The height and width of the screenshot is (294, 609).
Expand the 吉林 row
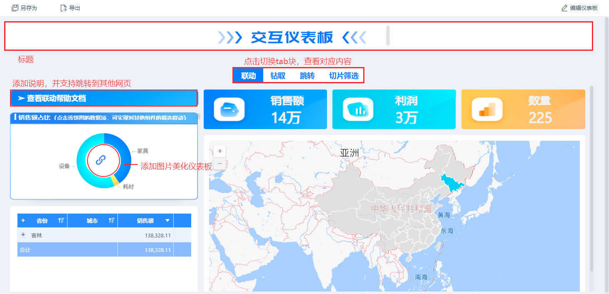point(23,235)
